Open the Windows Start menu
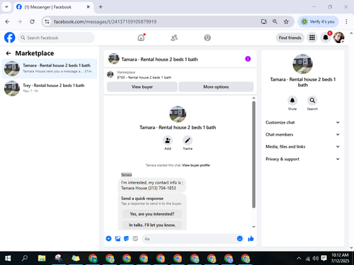Screen dimensions: 354x265 (8, 259)
